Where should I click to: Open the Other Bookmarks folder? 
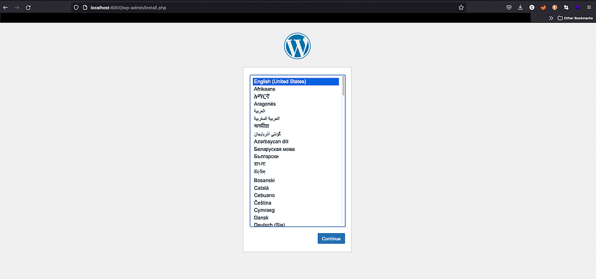[575, 18]
